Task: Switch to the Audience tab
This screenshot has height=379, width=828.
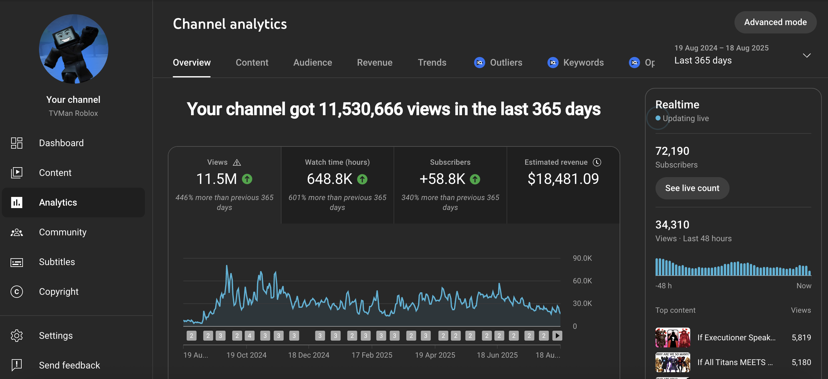Action: pos(312,62)
